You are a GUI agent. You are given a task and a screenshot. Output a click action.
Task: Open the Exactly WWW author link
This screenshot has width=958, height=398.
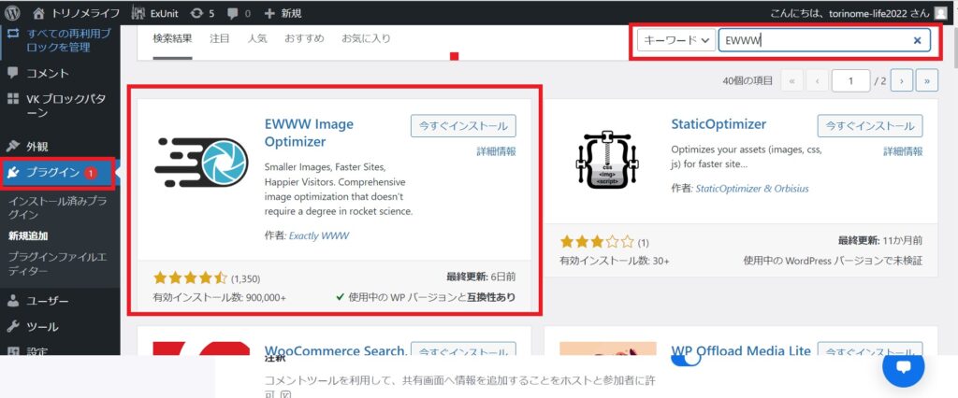tap(318, 235)
